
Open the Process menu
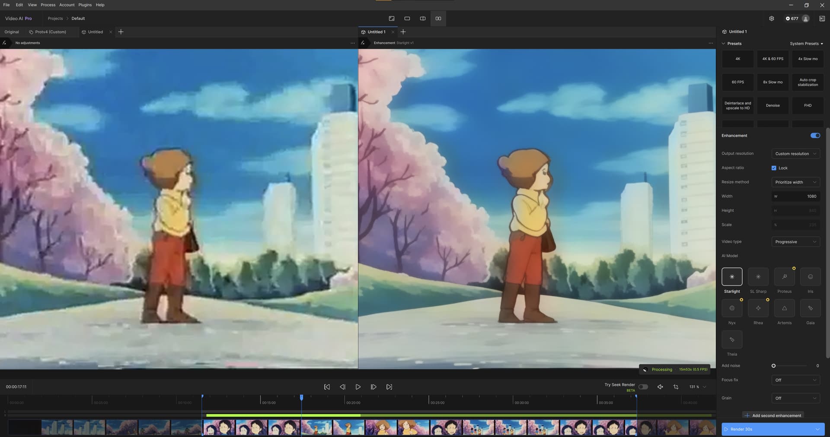point(48,5)
